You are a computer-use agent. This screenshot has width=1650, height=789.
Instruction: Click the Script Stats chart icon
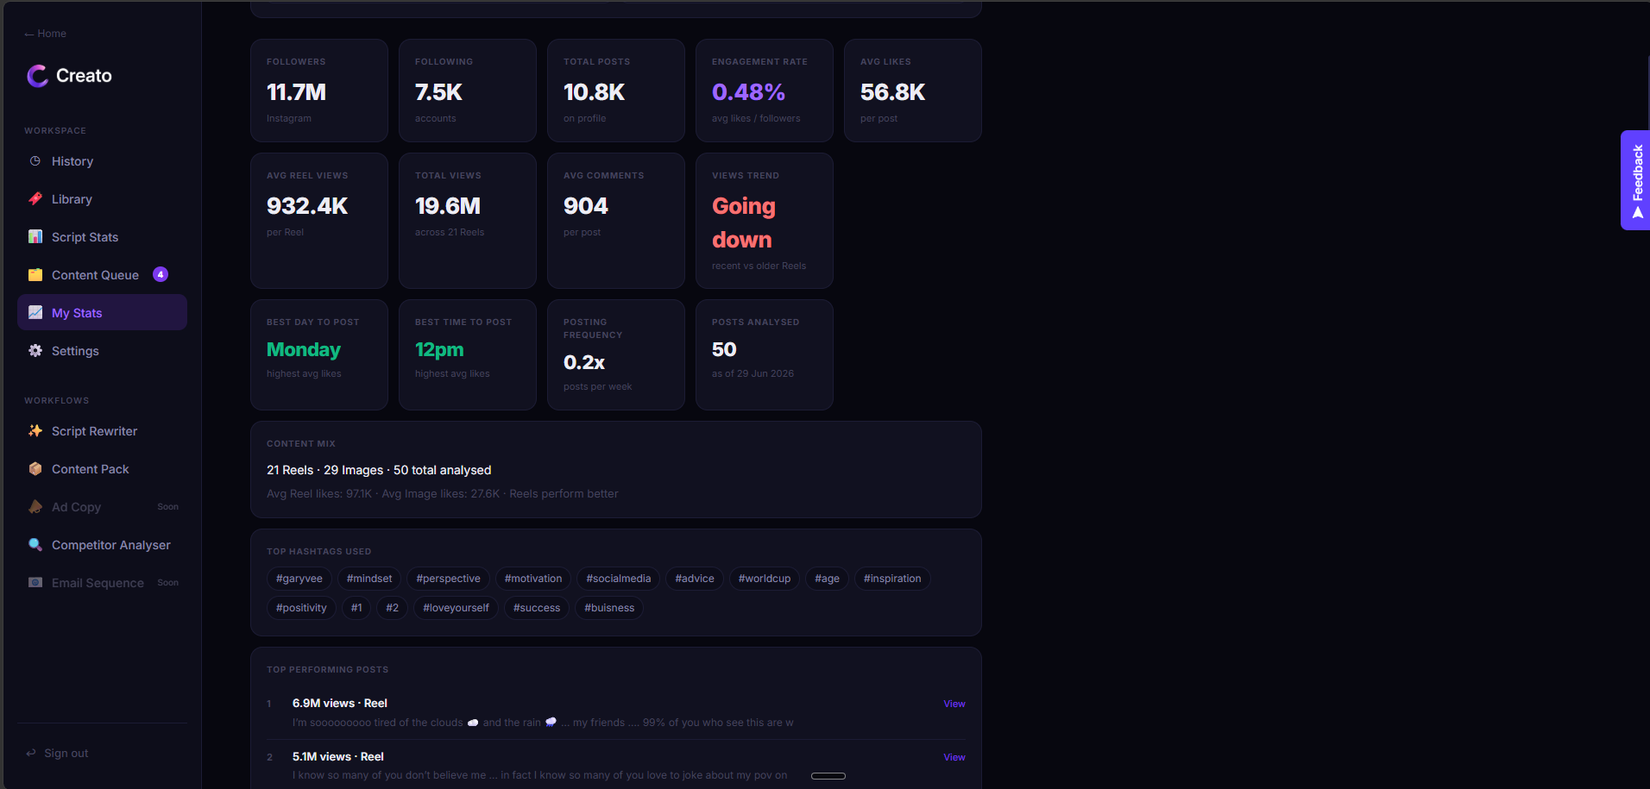click(35, 237)
